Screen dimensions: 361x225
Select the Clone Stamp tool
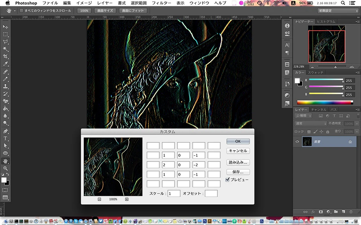(5, 86)
